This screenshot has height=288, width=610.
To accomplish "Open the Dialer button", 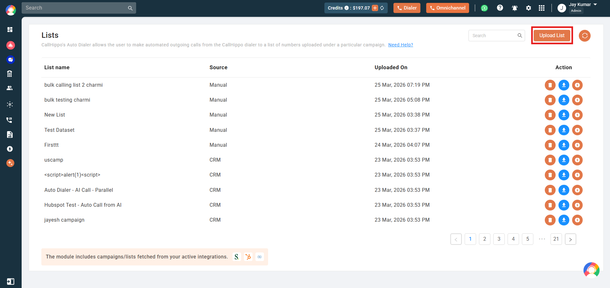I will coord(407,8).
